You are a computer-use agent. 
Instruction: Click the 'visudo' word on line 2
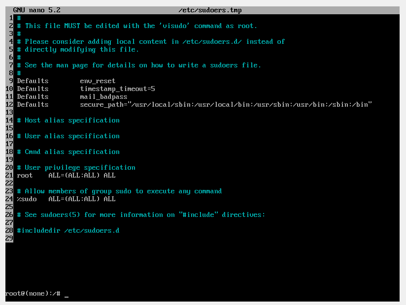tap(174, 26)
